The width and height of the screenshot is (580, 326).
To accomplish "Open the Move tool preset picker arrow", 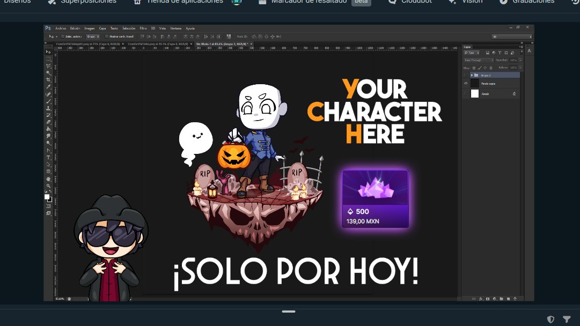I will pyautogui.click(x=56, y=36).
